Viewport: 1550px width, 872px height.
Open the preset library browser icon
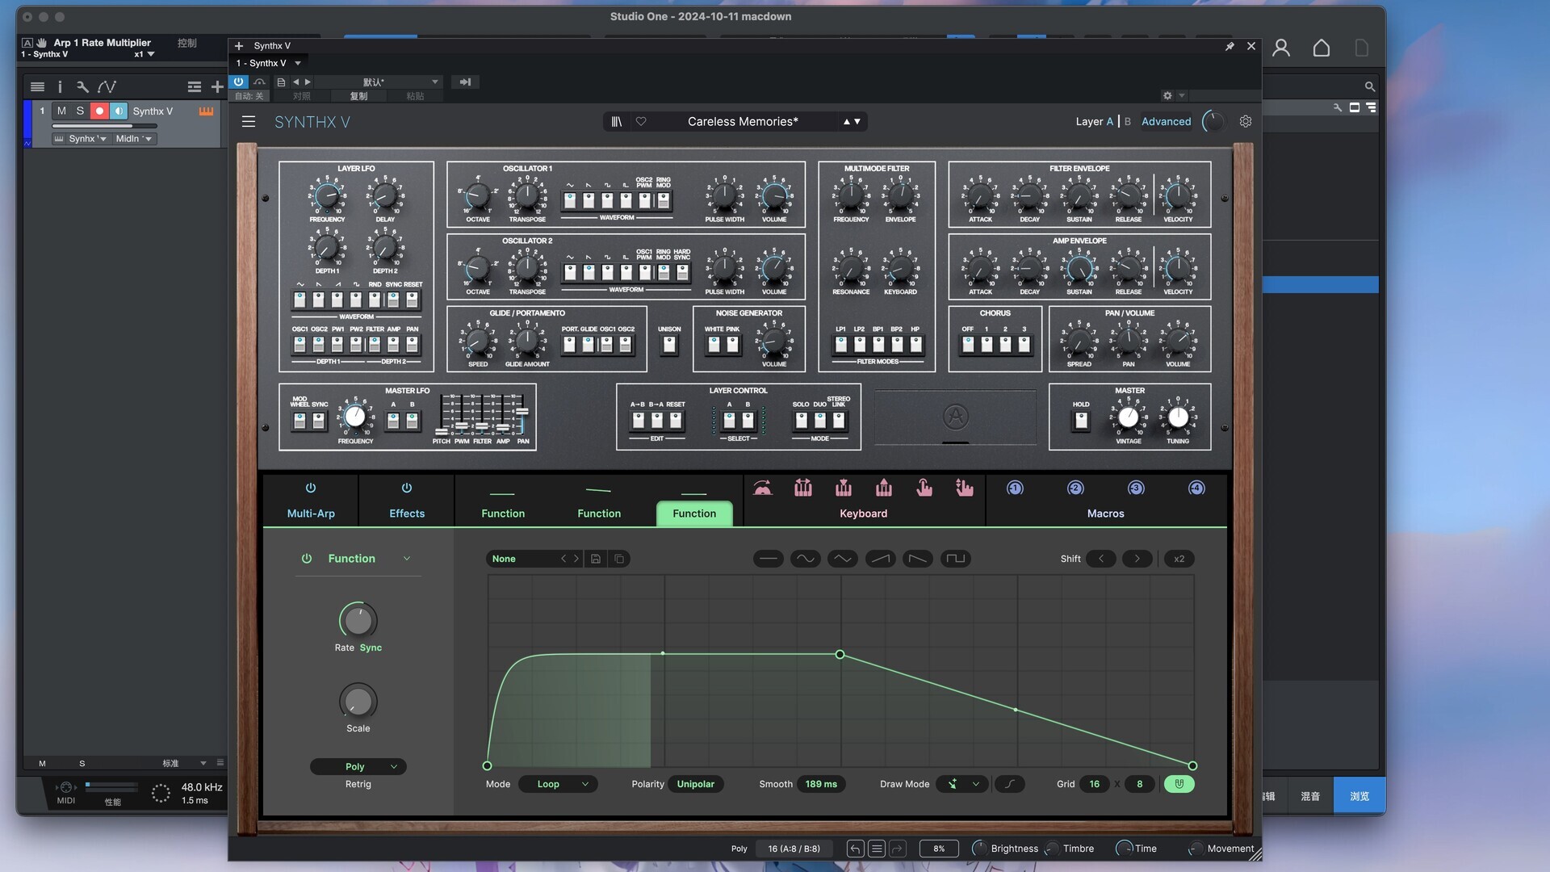click(617, 122)
